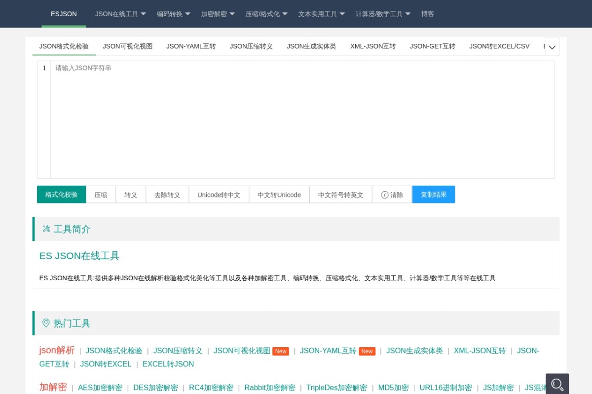Click the search magnifier icon at bottom right
Image resolution: width=592 pixels, height=394 pixels.
pyautogui.click(x=557, y=384)
